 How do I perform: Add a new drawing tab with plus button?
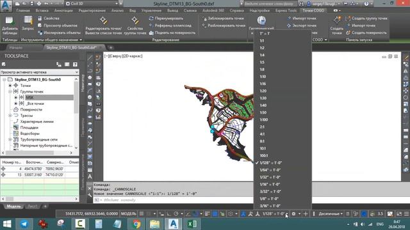click(x=111, y=47)
